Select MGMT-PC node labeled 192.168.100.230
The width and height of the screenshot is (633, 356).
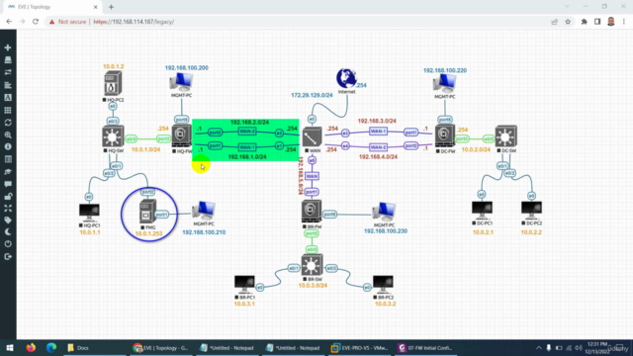pos(384,212)
